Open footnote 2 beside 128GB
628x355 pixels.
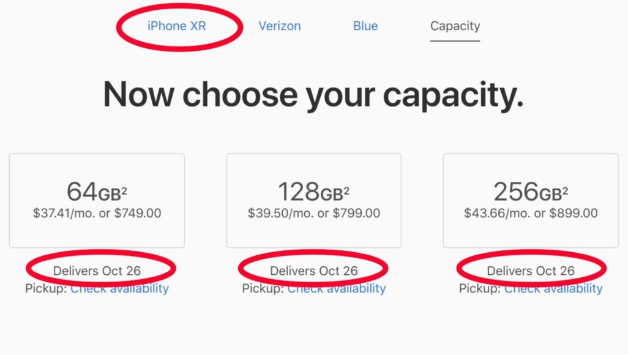click(x=346, y=189)
